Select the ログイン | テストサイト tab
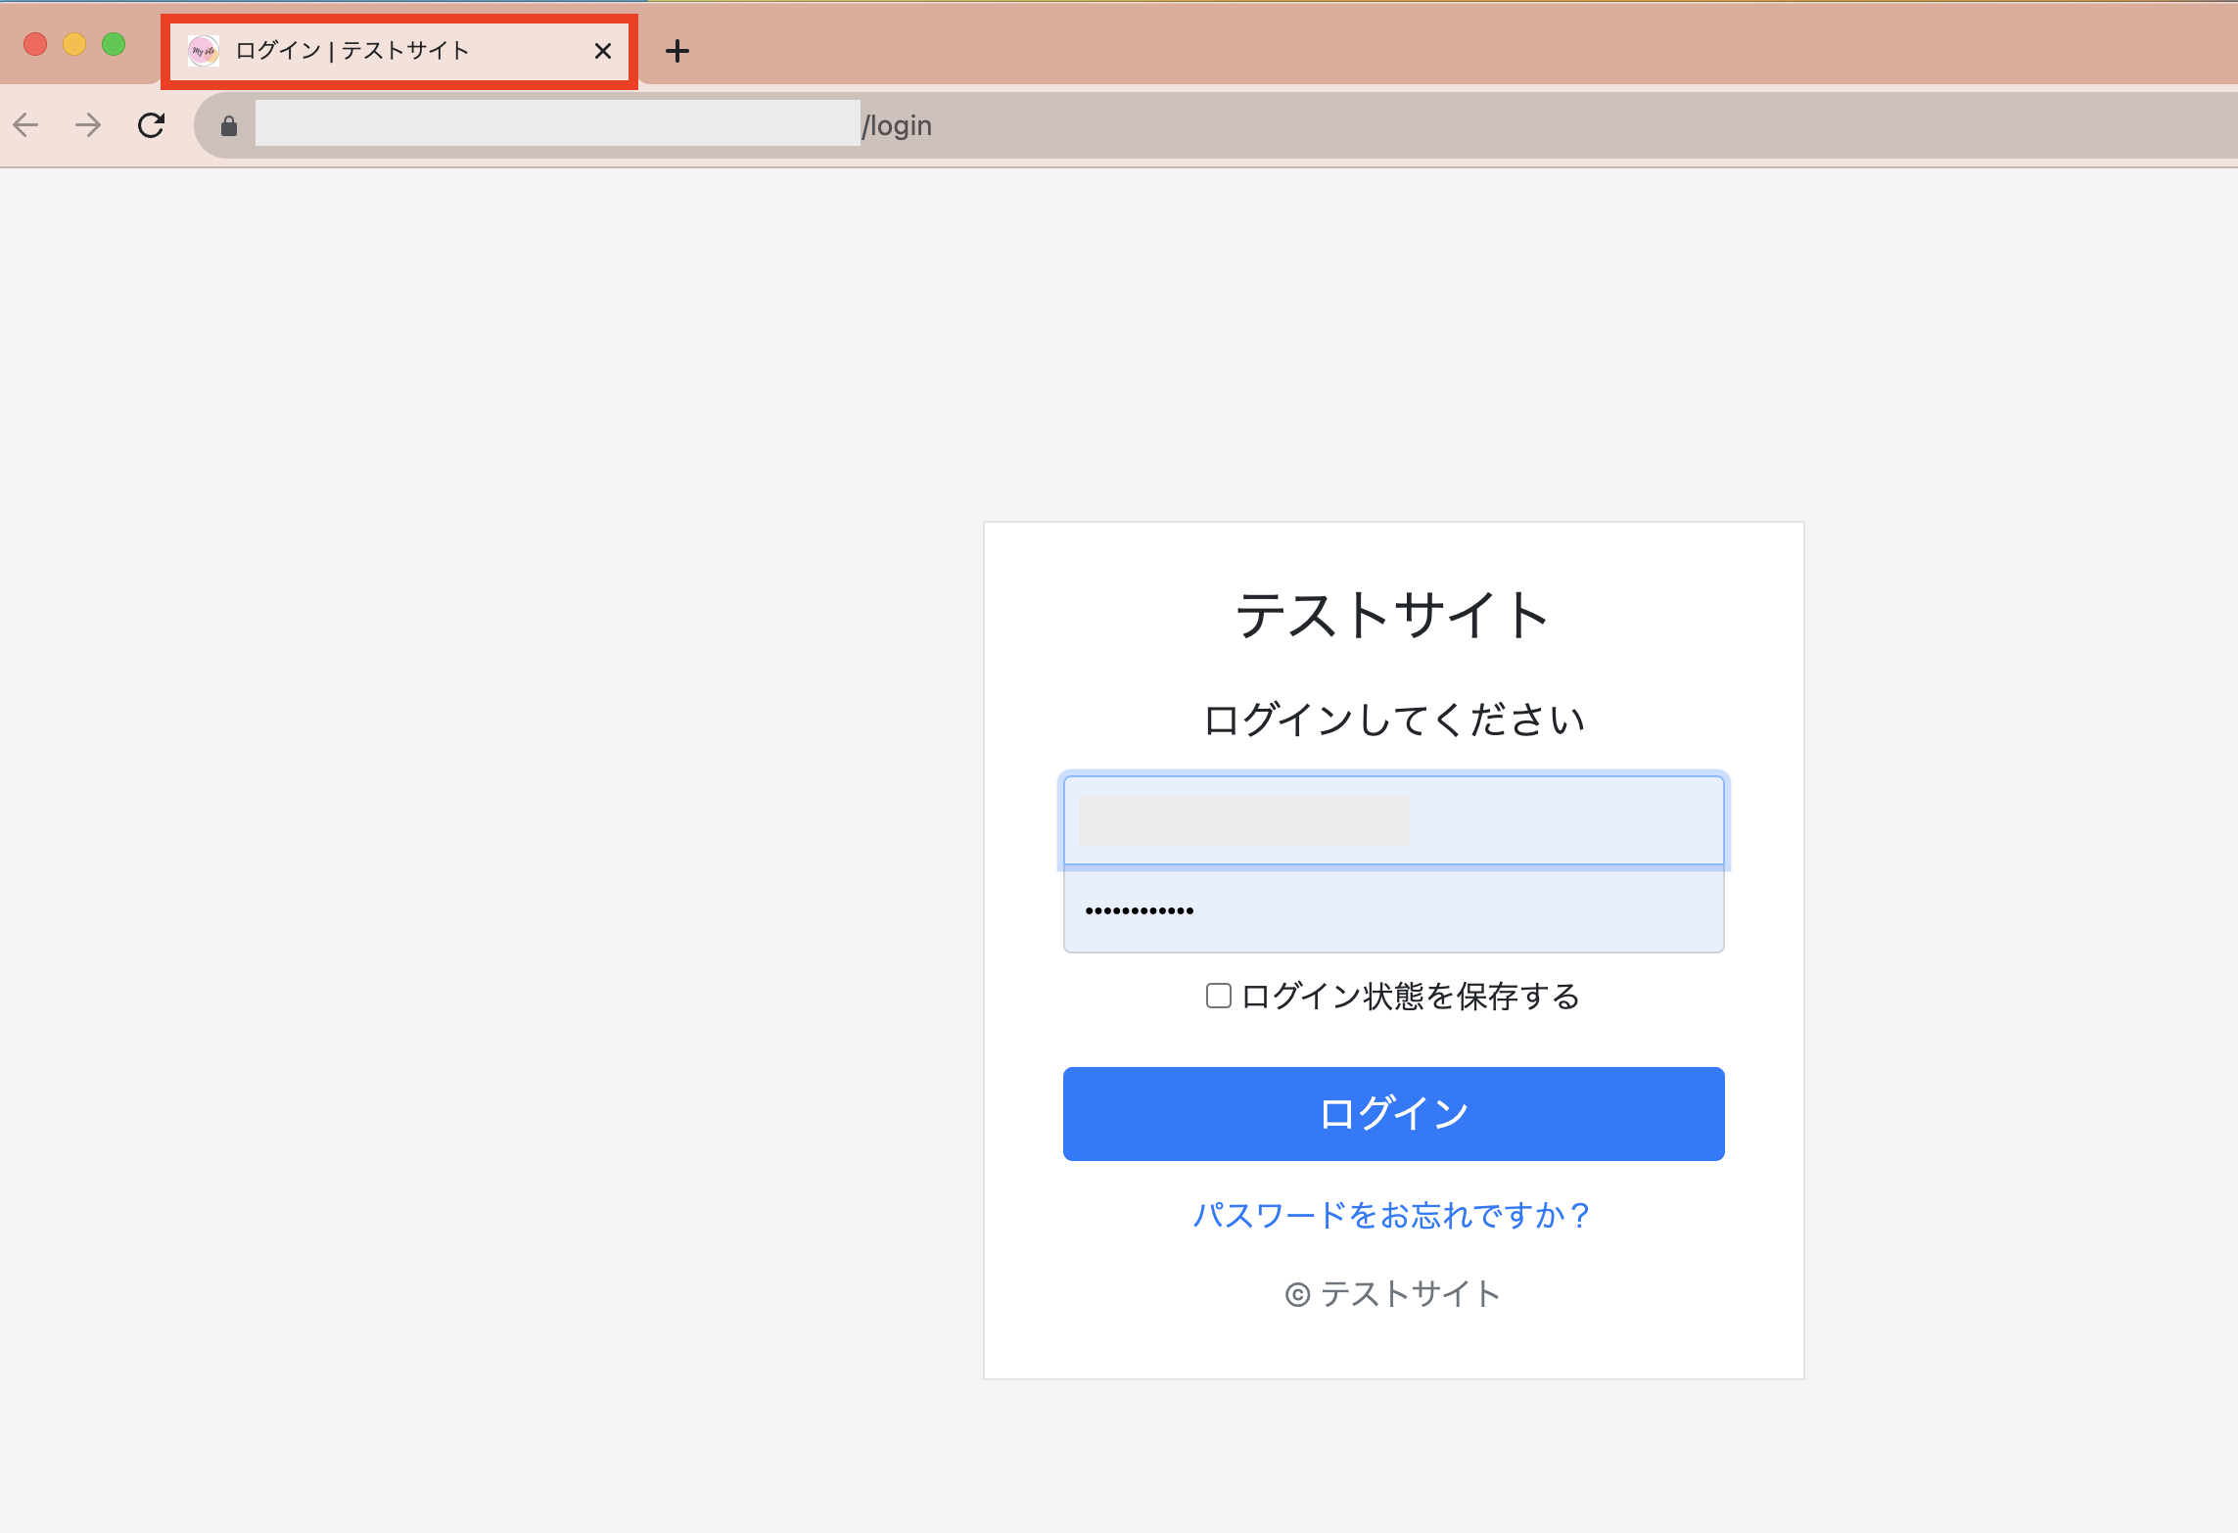Image resolution: width=2238 pixels, height=1533 pixels. pos(392,51)
